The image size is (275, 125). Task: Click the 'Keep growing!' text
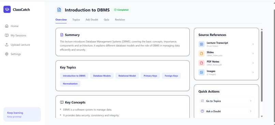14,117
